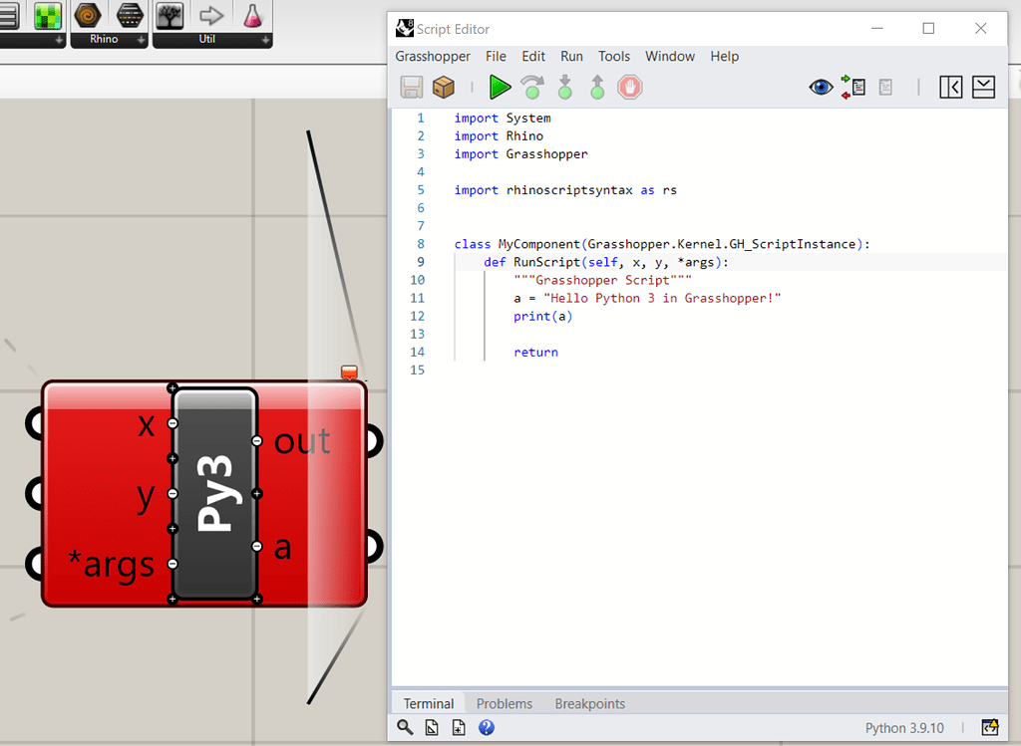Save the script using the disk icon

click(411, 87)
